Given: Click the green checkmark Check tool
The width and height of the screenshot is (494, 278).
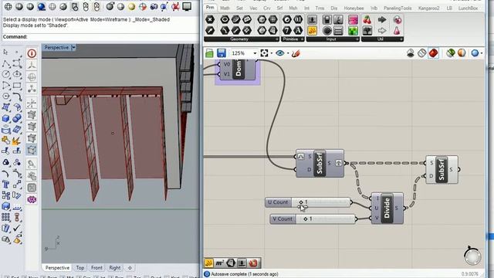Looking at the screenshot, I should coord(17,228).
